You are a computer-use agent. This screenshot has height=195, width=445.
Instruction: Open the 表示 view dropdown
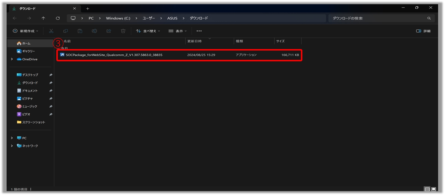point(178,31)
